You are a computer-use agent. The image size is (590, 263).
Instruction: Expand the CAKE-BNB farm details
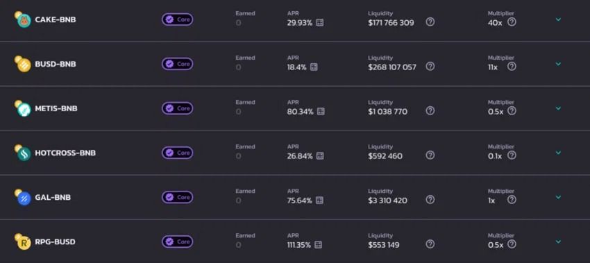pyautogui.click(x=558, y=19)
